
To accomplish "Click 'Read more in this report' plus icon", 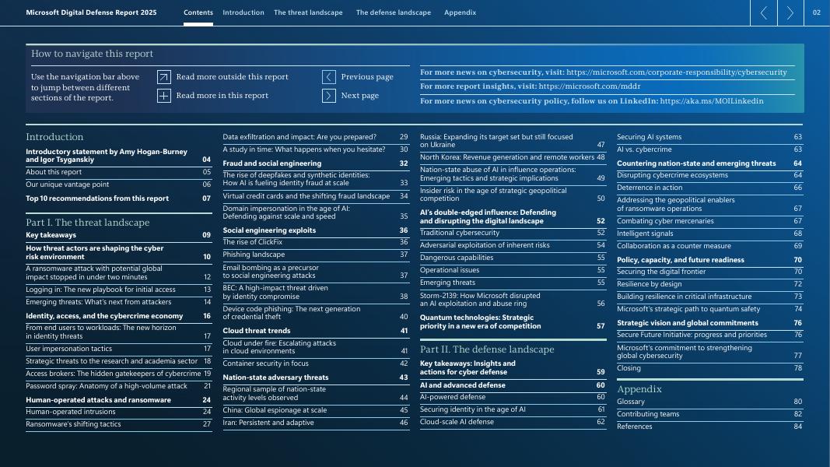I will pos(164,96).
